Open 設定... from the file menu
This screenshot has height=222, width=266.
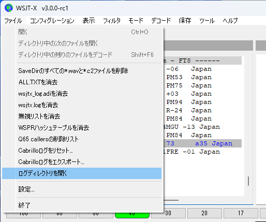[82, 189]
